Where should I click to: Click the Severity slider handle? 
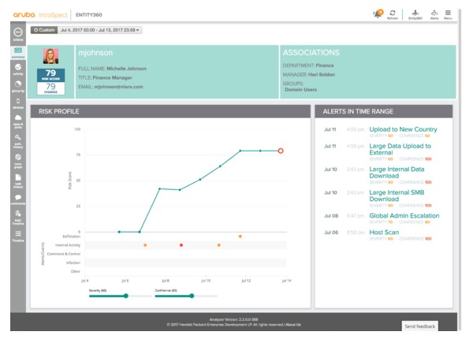click(125, 296)
